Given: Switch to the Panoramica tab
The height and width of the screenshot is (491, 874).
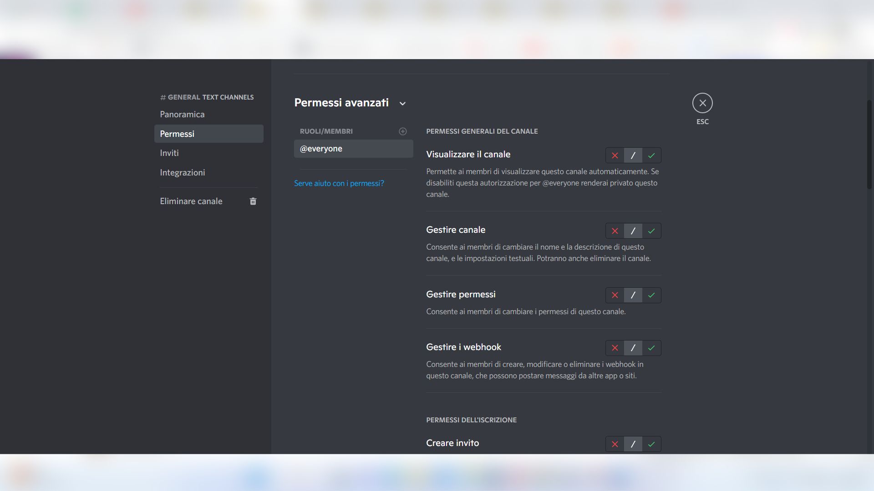Looking at the screenshot, I should click(x=182, y=114).
